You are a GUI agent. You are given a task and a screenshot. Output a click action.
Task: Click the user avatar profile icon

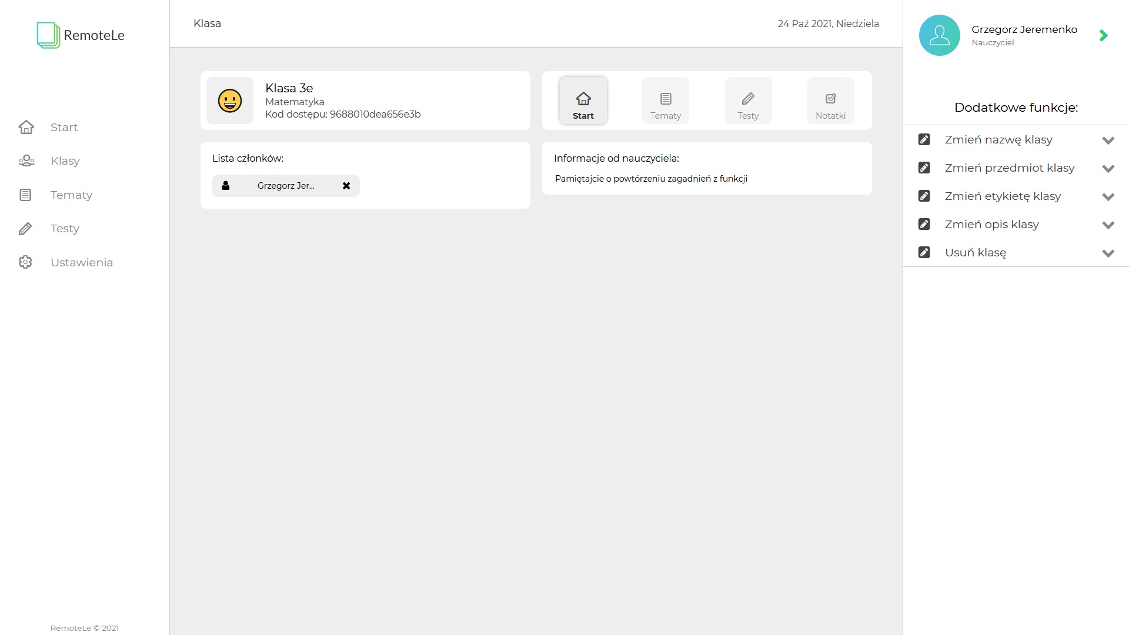pos(939,35)
